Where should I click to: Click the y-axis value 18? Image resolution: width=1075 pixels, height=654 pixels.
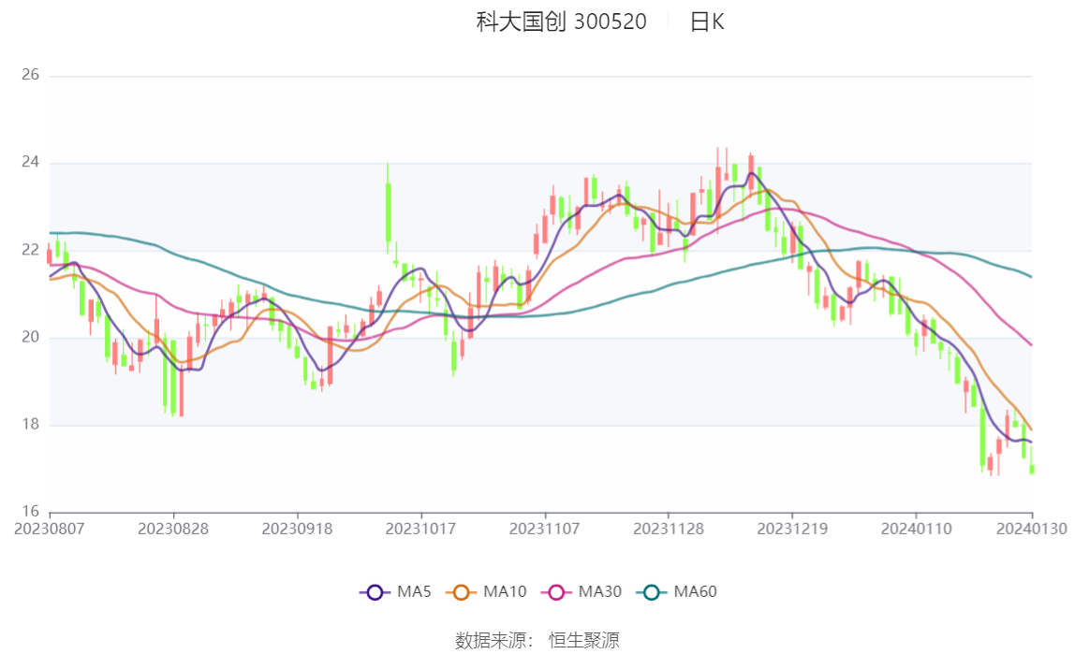pos(30,425)
